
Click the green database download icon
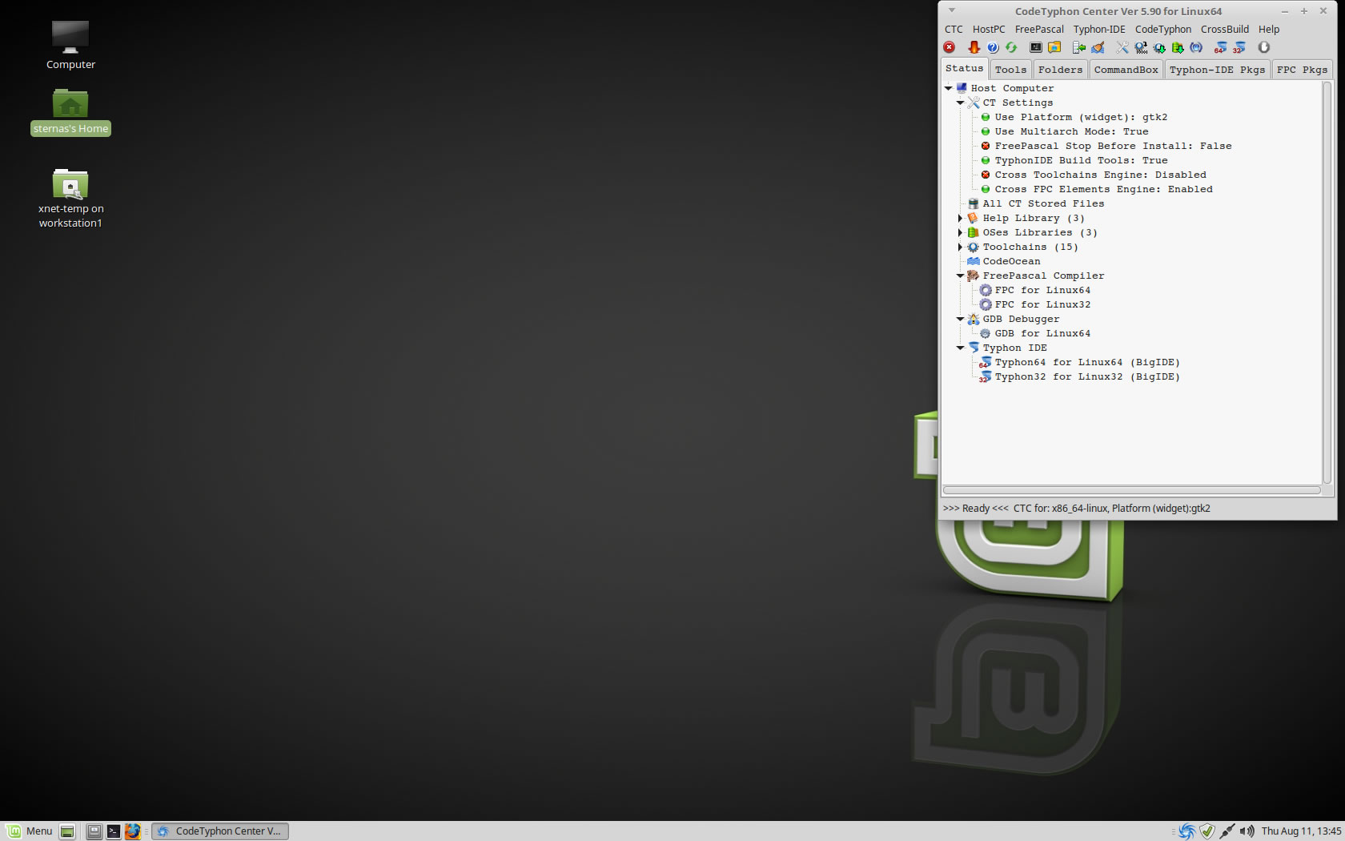[1178, 47]
